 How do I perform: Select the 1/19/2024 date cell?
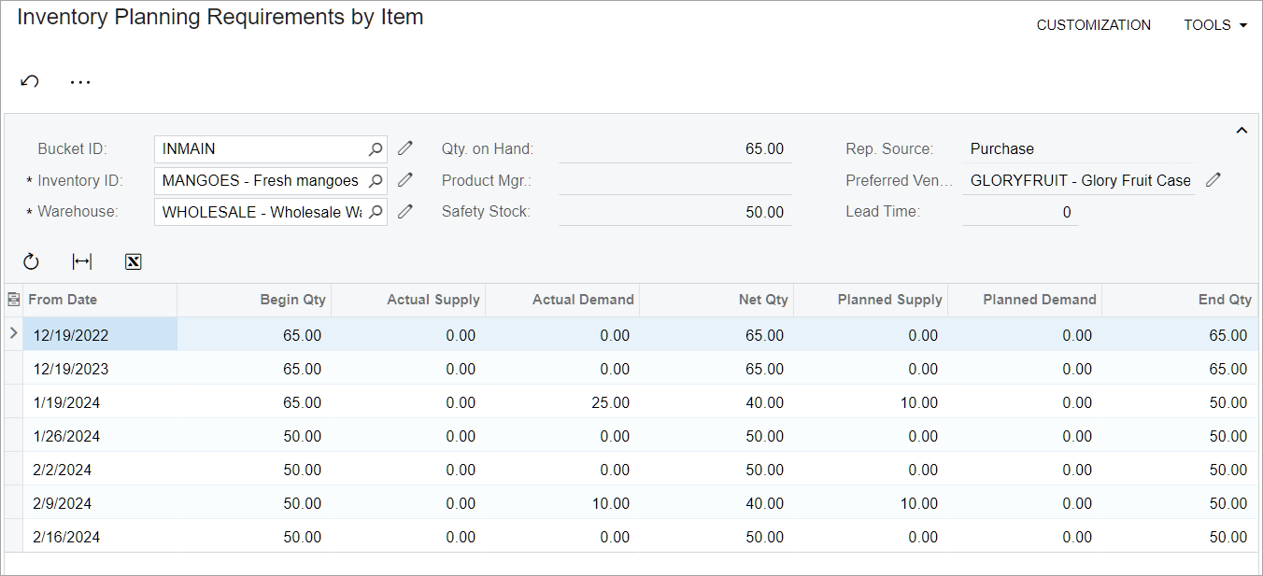pos(100,402)
